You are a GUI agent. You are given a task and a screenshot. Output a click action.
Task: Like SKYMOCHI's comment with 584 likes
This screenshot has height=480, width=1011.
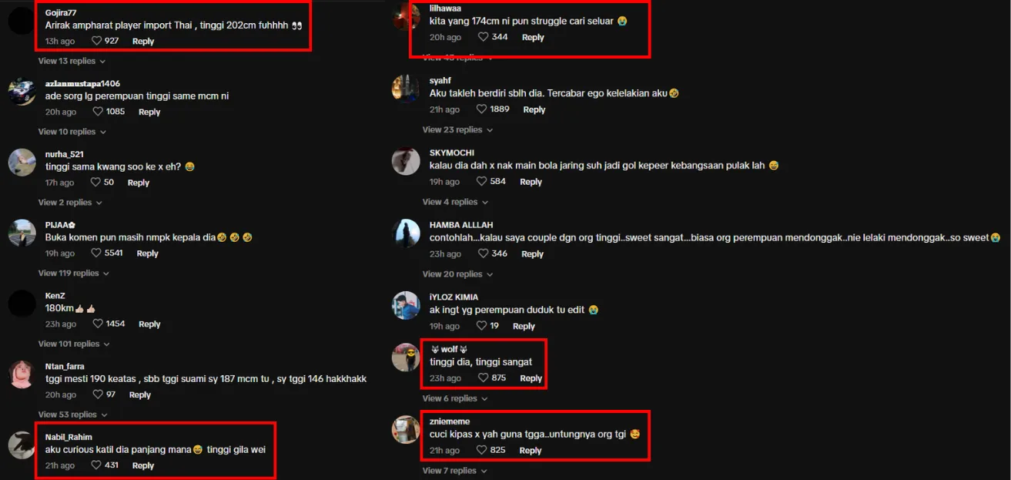pos(482,182)
